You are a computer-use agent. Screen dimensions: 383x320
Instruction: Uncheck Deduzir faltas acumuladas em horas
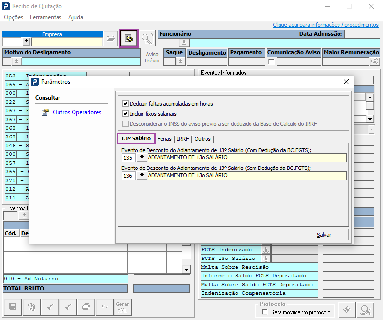[x=125, y=104]
